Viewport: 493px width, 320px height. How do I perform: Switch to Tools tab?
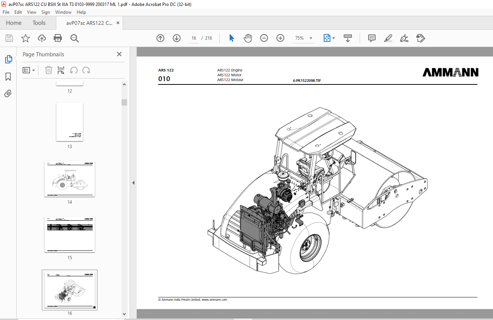pos(39,23)
